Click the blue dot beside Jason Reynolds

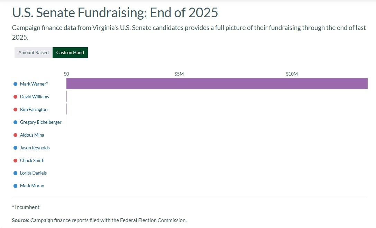tap(15, 148)
